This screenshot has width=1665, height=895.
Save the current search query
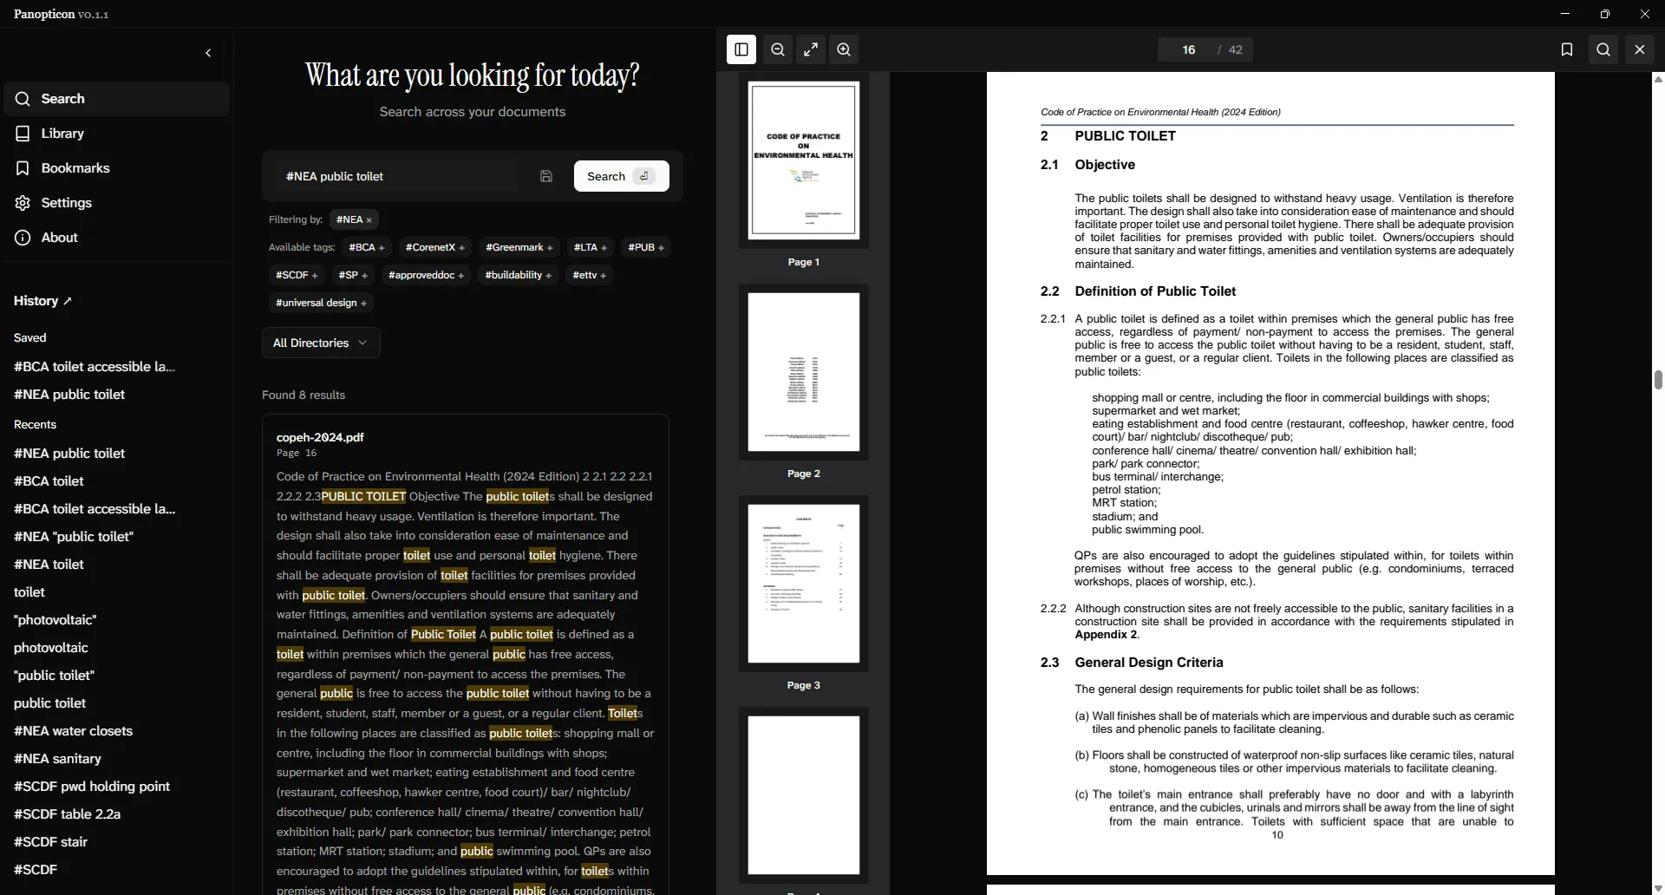point(546,176)
